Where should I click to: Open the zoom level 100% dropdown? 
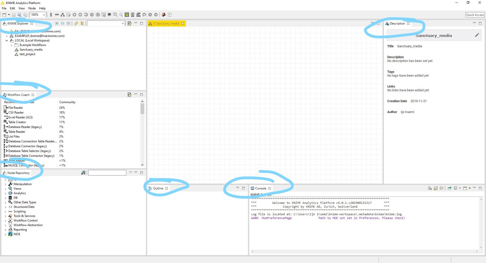44,15
